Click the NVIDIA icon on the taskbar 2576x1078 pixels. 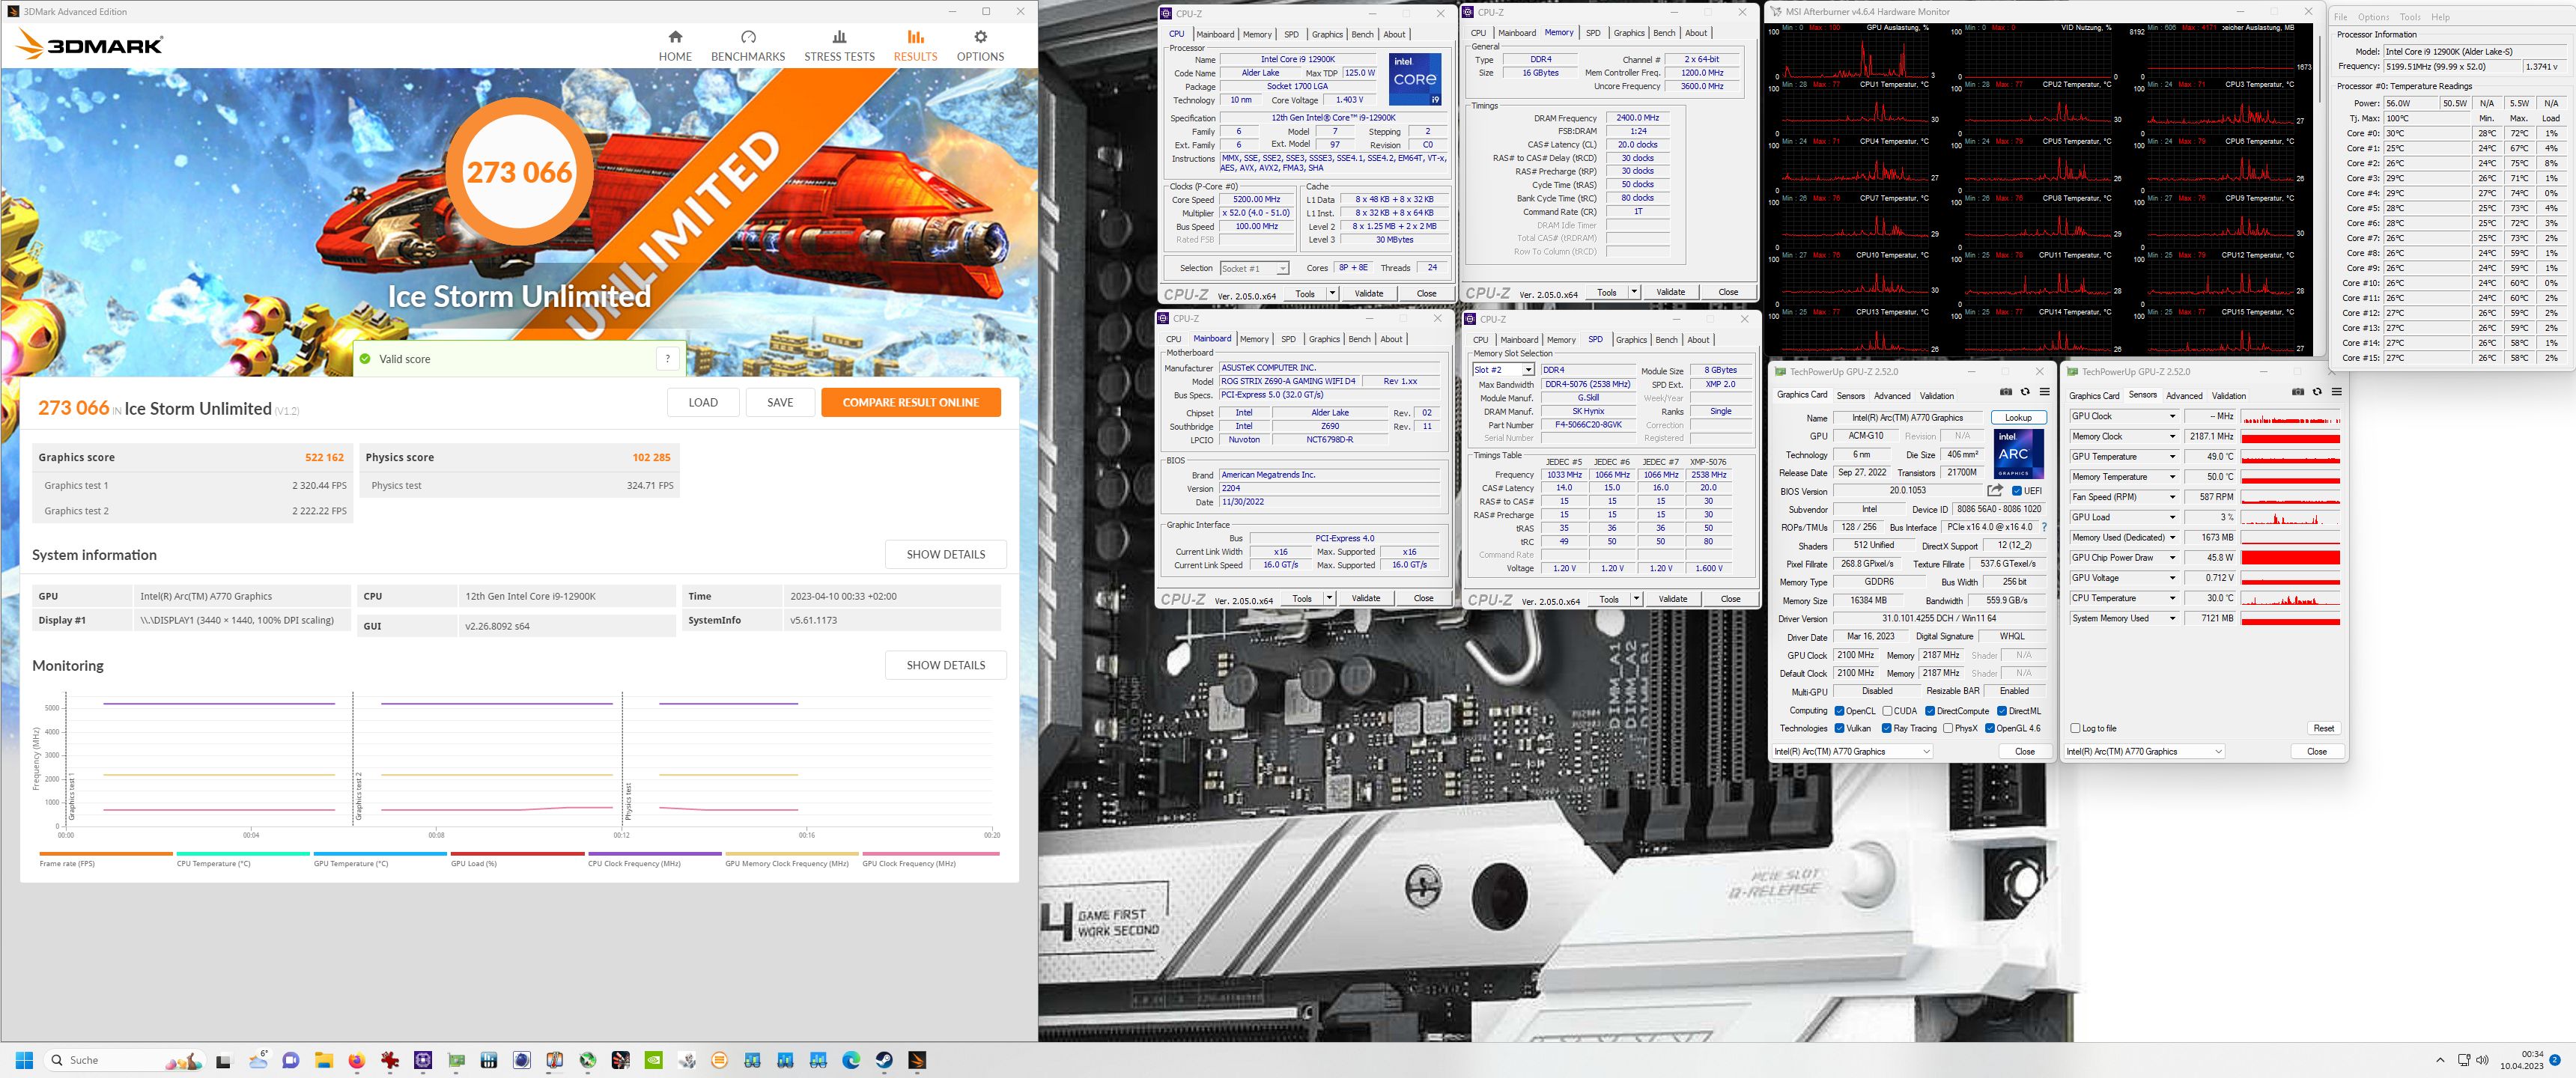tap(653, 1060)
